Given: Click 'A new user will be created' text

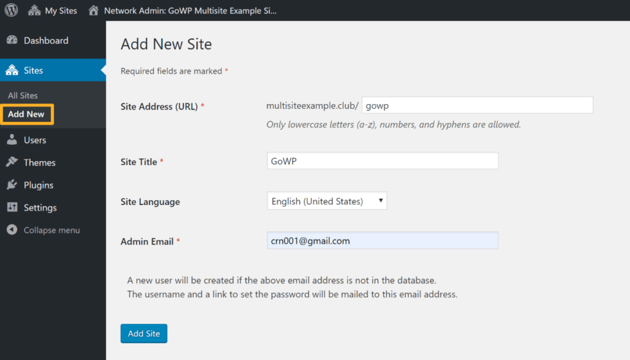Looking at the screenshot, I should [x=282, y=280].
